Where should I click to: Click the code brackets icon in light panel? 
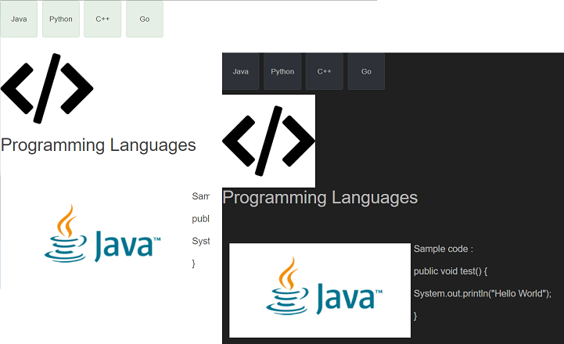tap(47, 88)
